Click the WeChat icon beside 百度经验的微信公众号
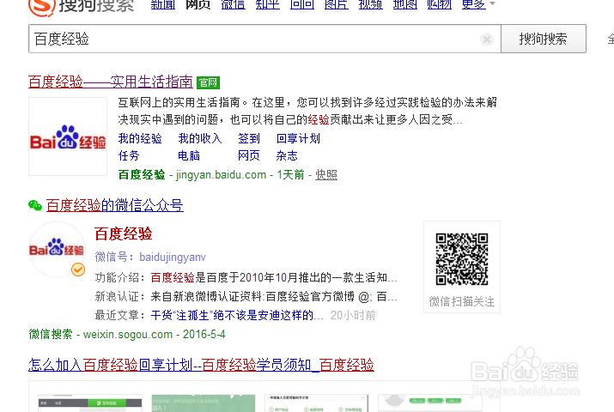 point(35,205)
